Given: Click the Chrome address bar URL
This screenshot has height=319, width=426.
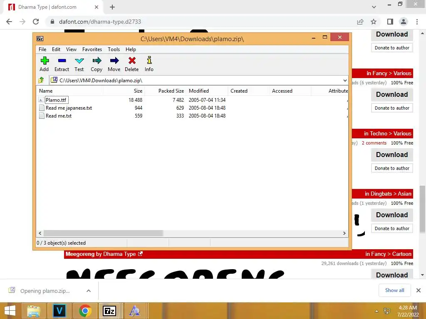Looking at the screenshot, I should point(100,22).
